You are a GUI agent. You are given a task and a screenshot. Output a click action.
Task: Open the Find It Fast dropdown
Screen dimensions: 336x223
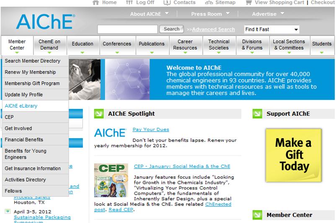272,30
